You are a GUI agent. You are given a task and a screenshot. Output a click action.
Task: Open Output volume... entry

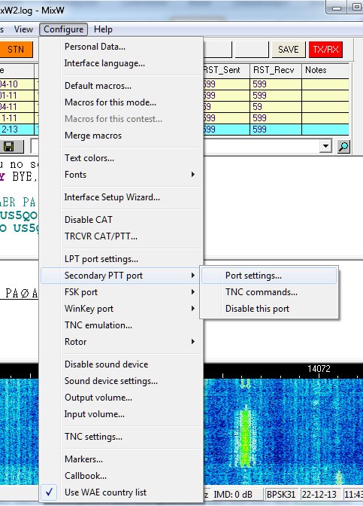122,398
